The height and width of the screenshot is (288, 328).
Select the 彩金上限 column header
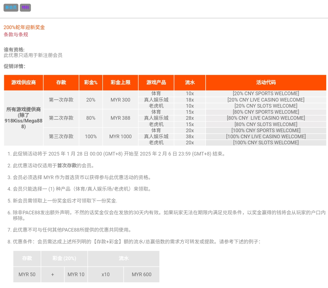[120, 82]
